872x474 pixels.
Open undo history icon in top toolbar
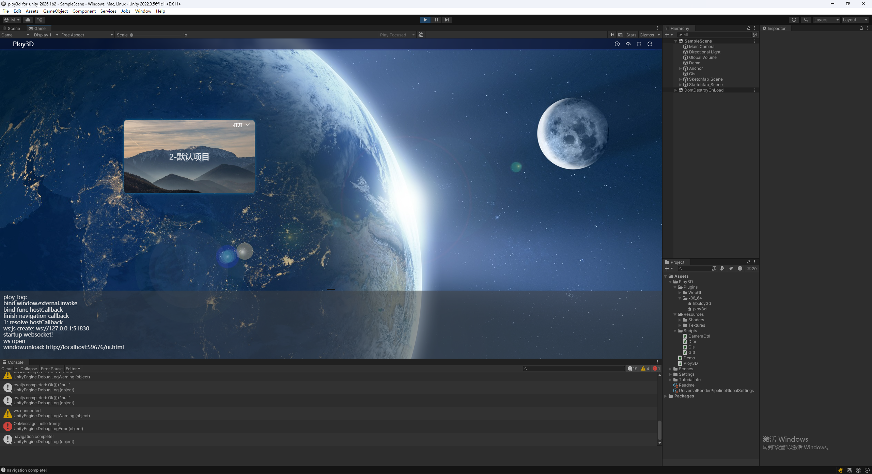pos(794,20)
